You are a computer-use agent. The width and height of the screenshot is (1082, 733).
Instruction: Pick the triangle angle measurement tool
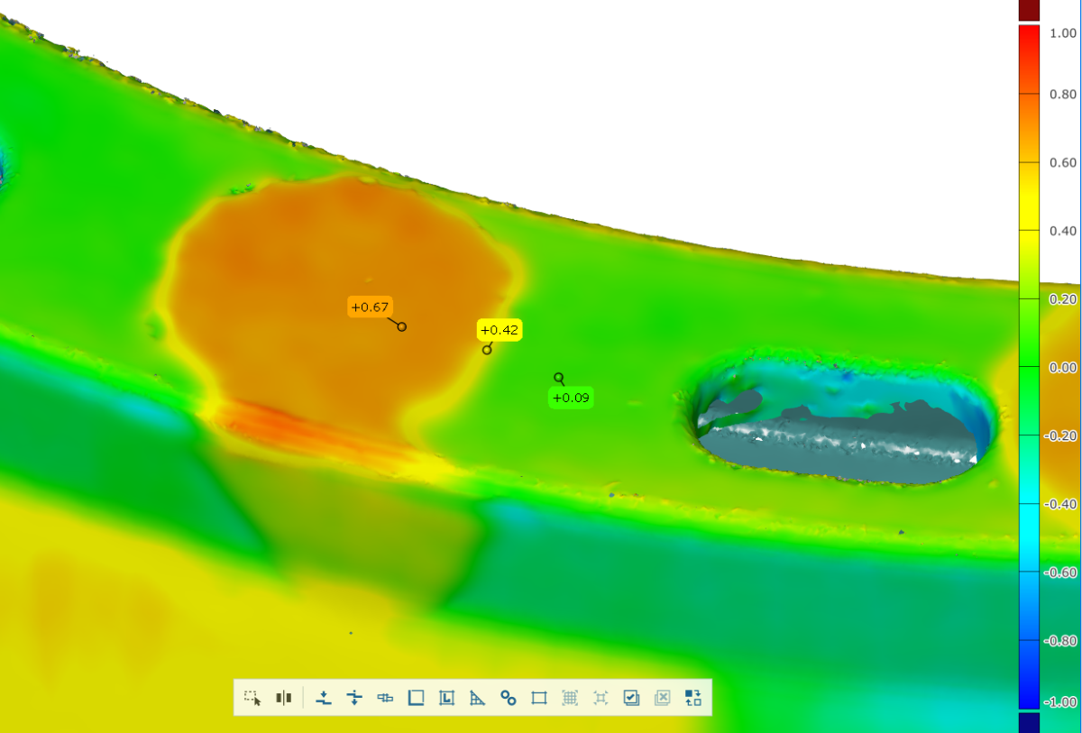477,698
